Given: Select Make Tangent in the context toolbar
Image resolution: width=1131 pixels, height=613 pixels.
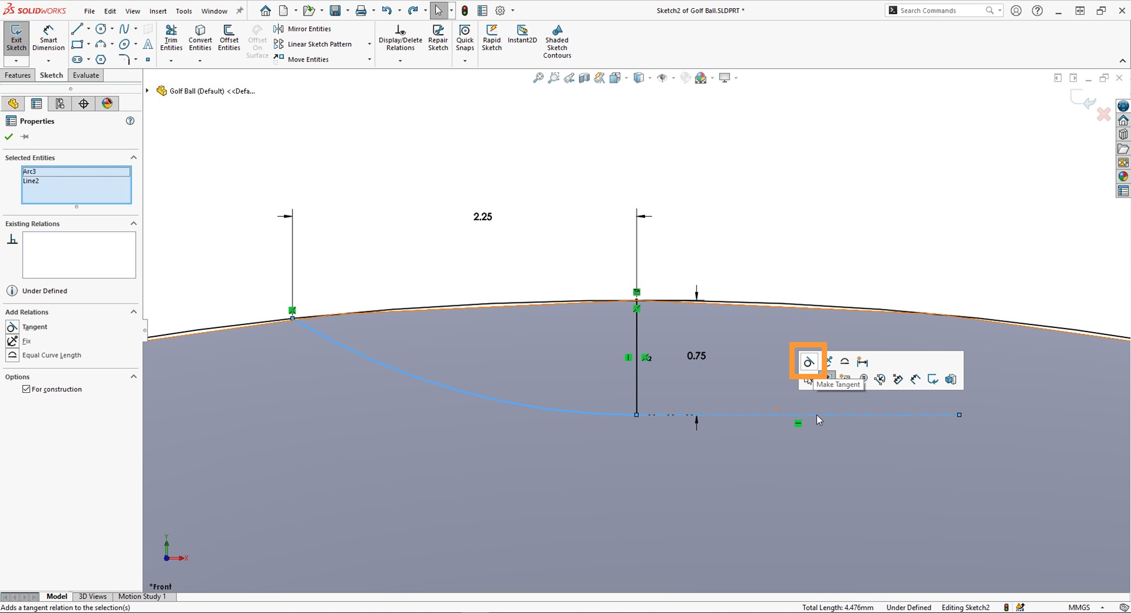Looking at the screenshot, I should (x=809, y=361).
